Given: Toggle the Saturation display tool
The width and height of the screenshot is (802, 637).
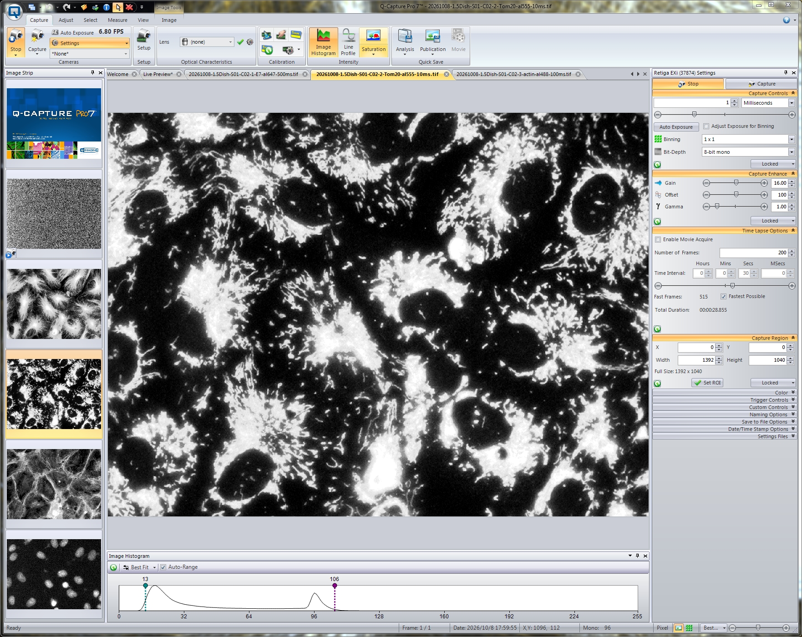Looking at the screenshot, I should tap(374, 42).
